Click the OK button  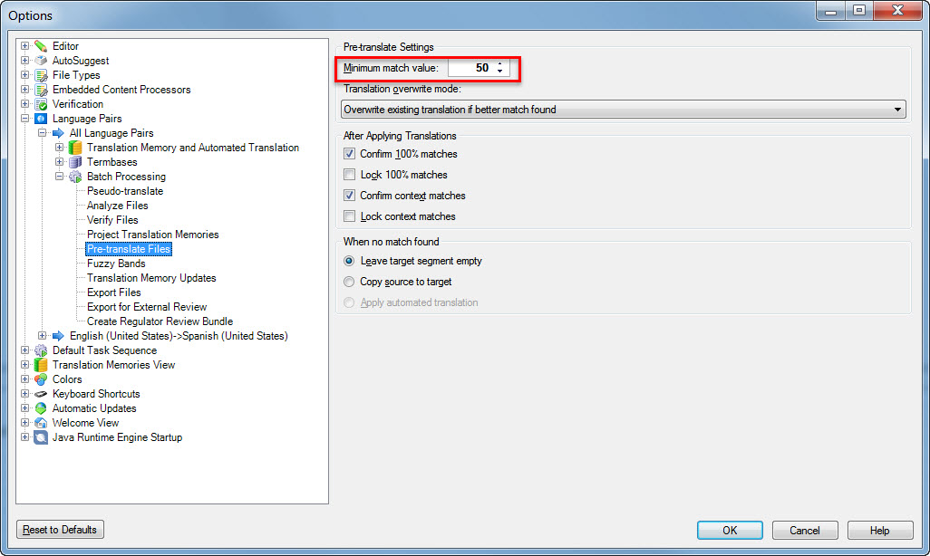click(x=730, y=530)
